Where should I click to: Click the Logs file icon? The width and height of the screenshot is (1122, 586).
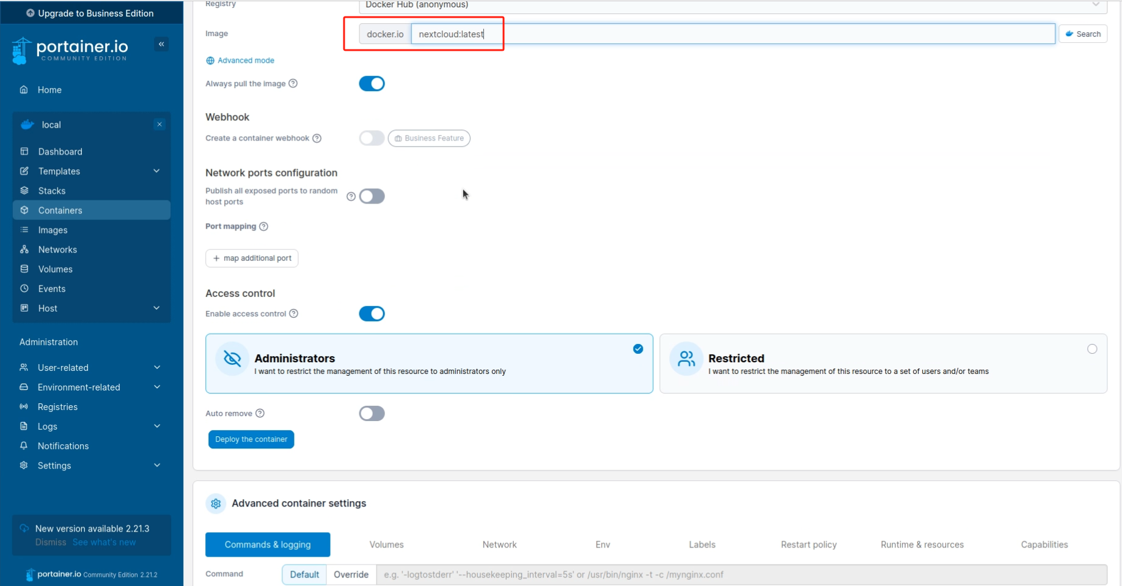pyautogui.click(x=24, y=426)
